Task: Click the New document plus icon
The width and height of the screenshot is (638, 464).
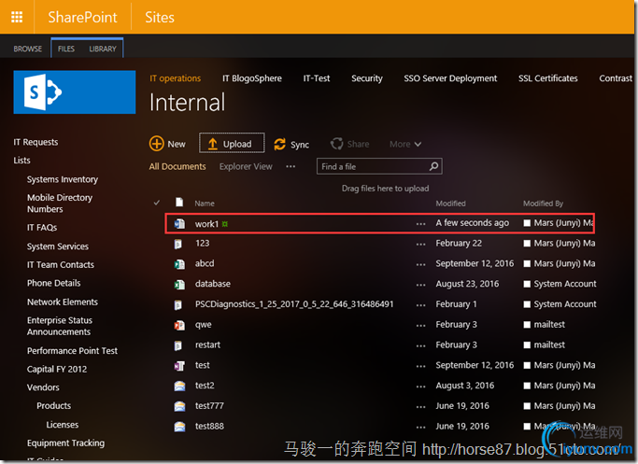Action: click(156, 144)
